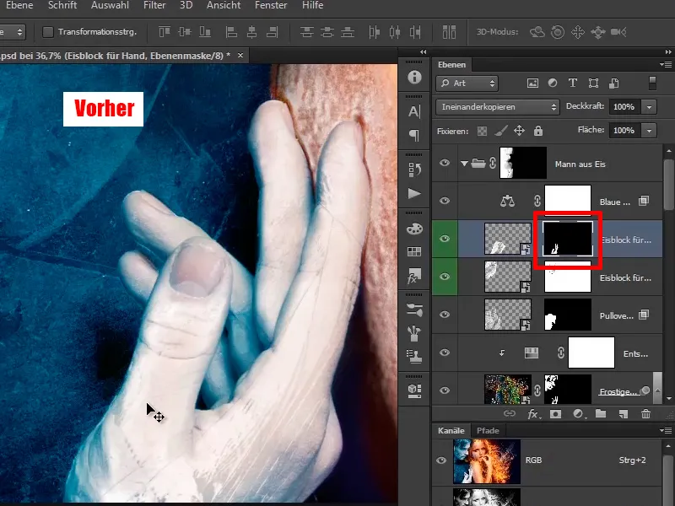The width and height of the screenshot is (675, 506).
Task: Filter layers by adjustment layer type
Action: pos(553,83)
